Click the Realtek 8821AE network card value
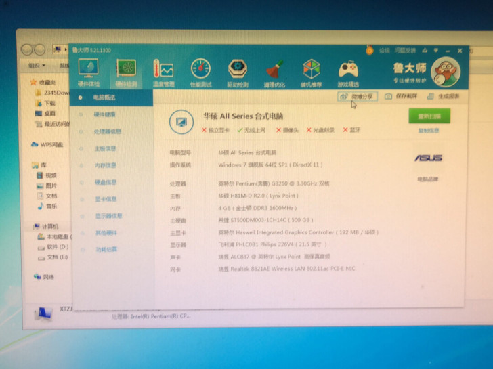This screenshot has height=369, width=493. (x=286, y=269)
